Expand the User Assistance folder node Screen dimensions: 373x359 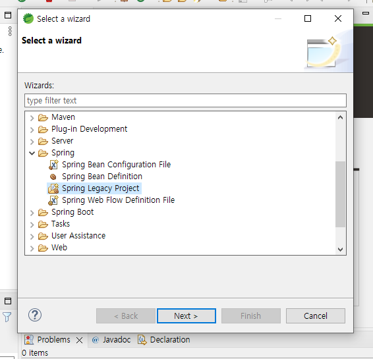(32, 236)
